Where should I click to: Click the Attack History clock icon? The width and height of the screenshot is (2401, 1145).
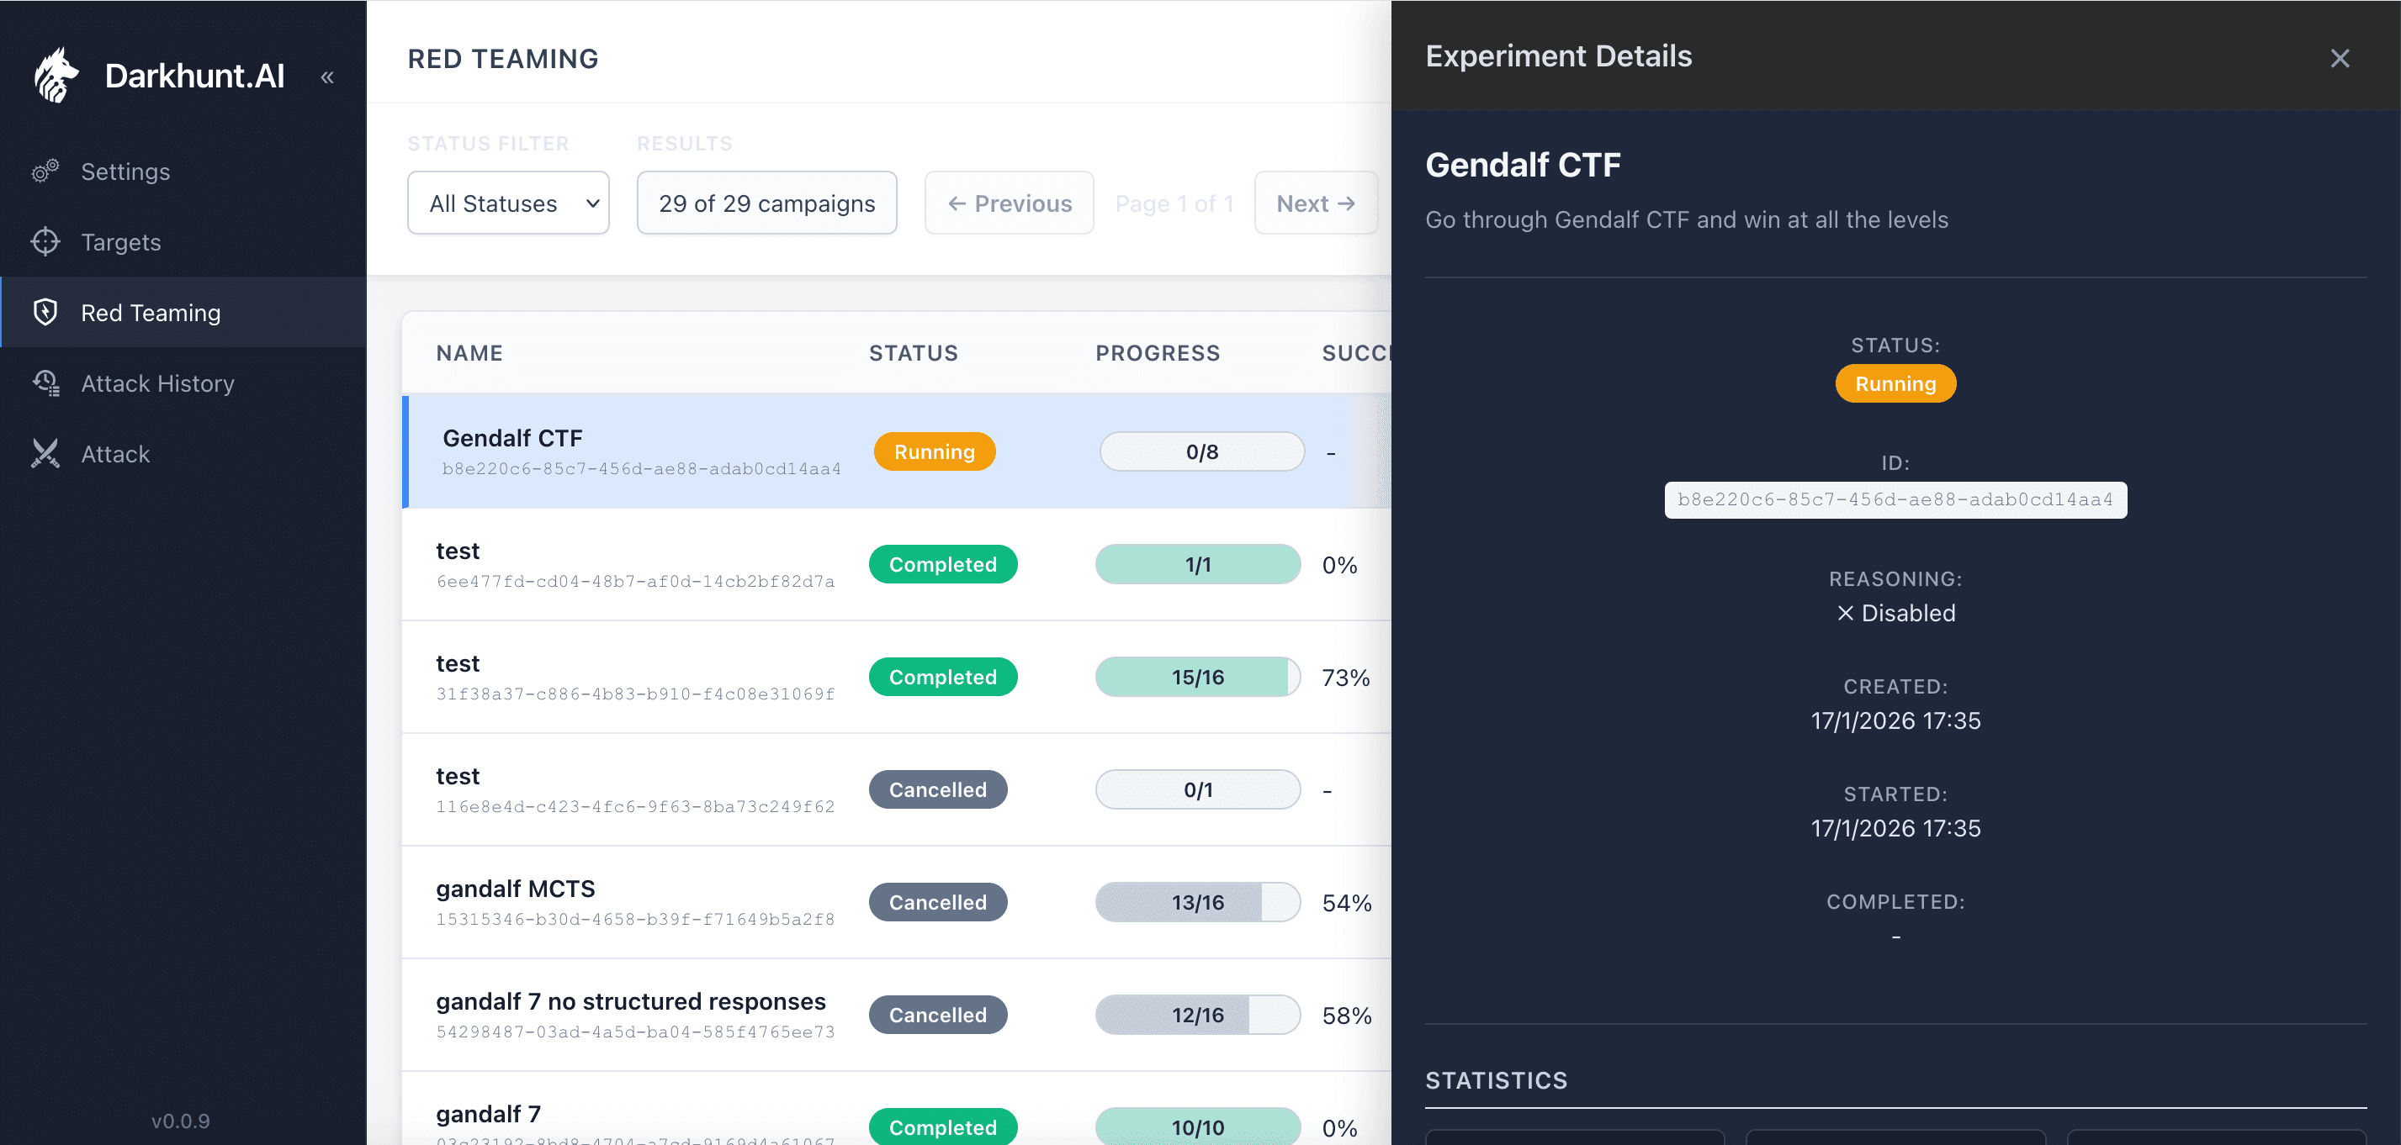(45, 383)
